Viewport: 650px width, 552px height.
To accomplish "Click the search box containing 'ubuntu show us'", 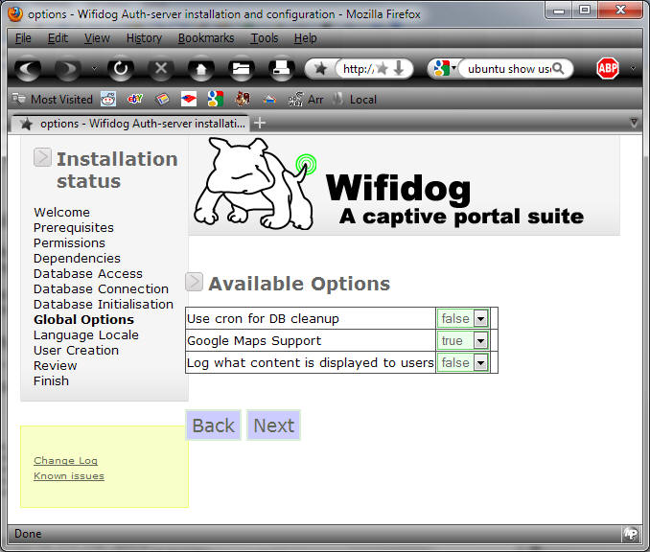I will click(x=509, y=69).
